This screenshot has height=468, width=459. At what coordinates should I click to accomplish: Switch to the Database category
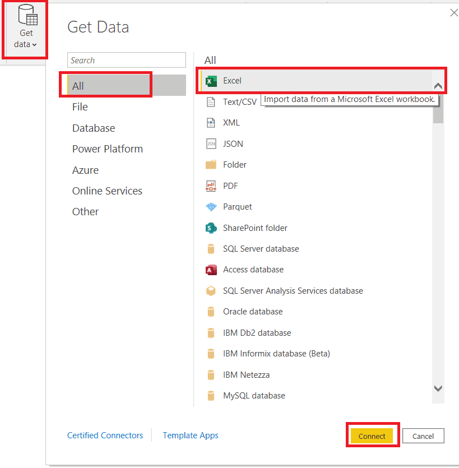94,128
